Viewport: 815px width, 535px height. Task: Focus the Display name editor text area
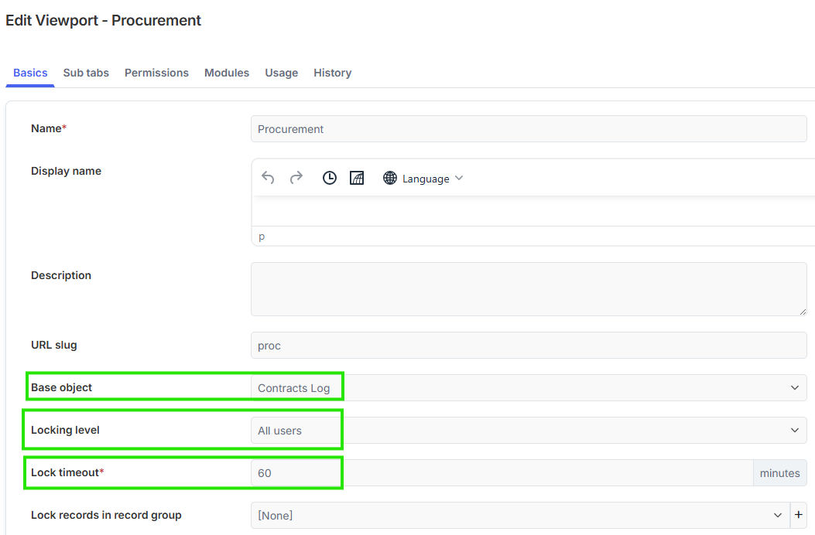point(533,211)
